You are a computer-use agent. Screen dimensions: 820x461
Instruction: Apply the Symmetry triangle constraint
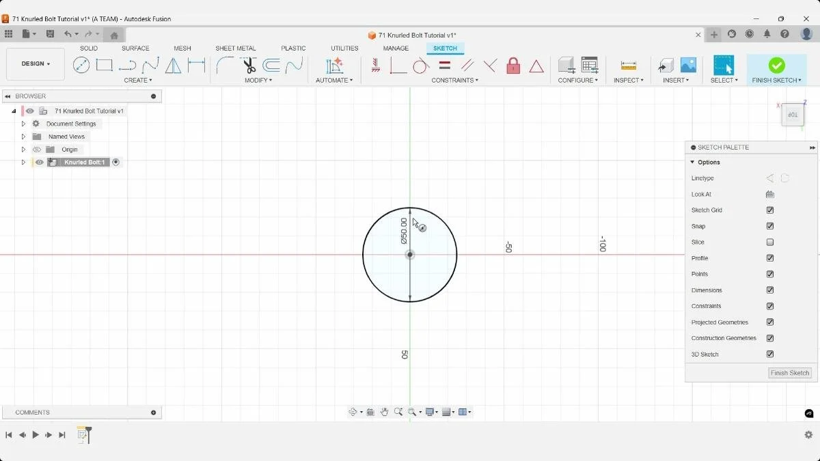coord(536,66)
